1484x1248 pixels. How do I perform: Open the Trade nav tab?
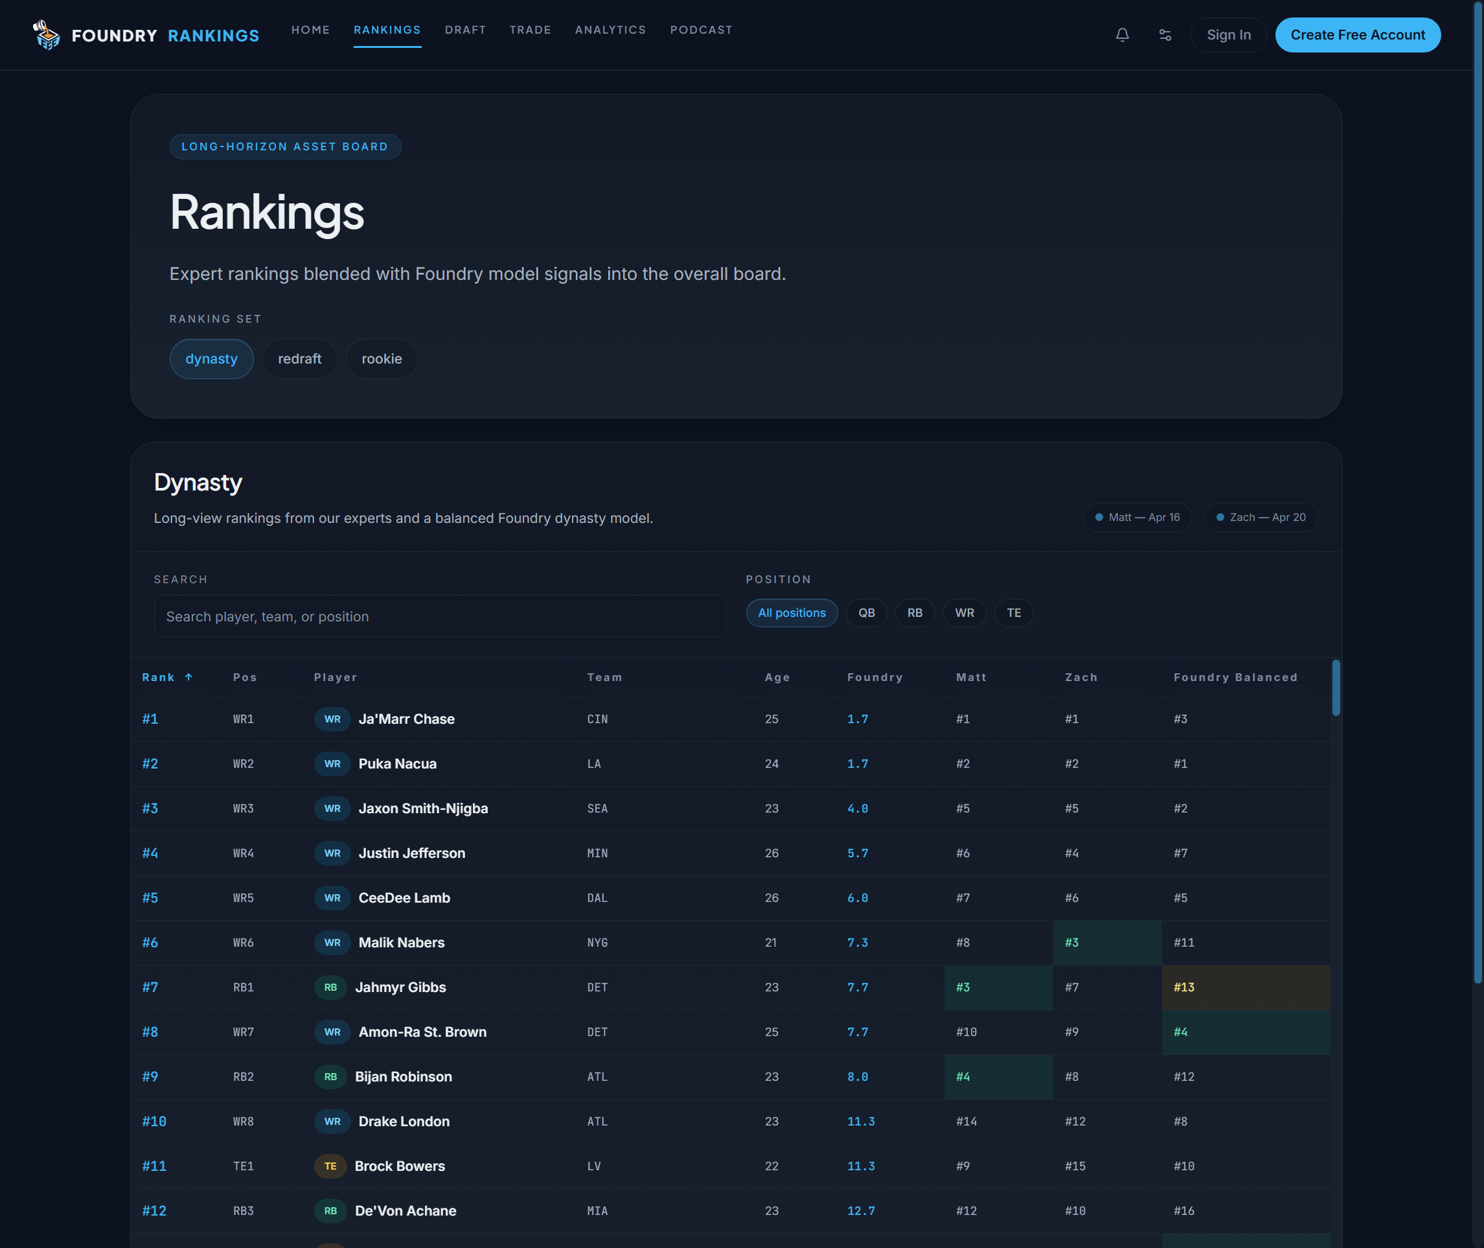(x=530, y=30)
